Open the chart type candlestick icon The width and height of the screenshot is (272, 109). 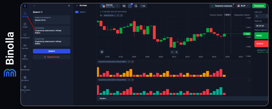124,6
